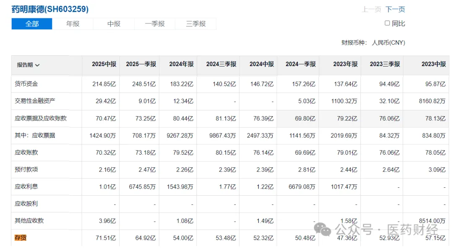Image resolution: width=453 pixels, height=248 pixels.
Task: Go to 下一页 link
Action: 395,9
